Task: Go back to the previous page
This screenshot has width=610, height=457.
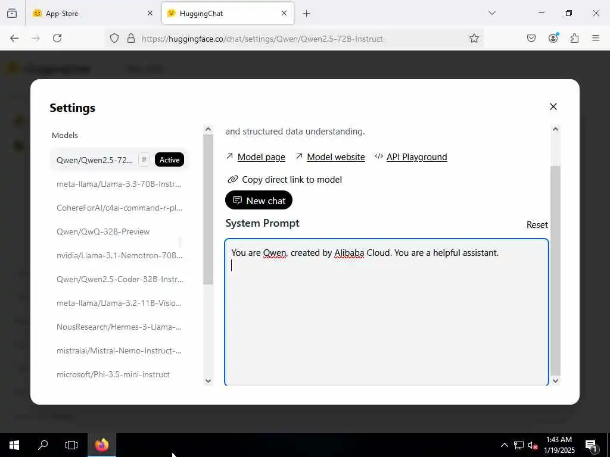Action: pos(14,38)
